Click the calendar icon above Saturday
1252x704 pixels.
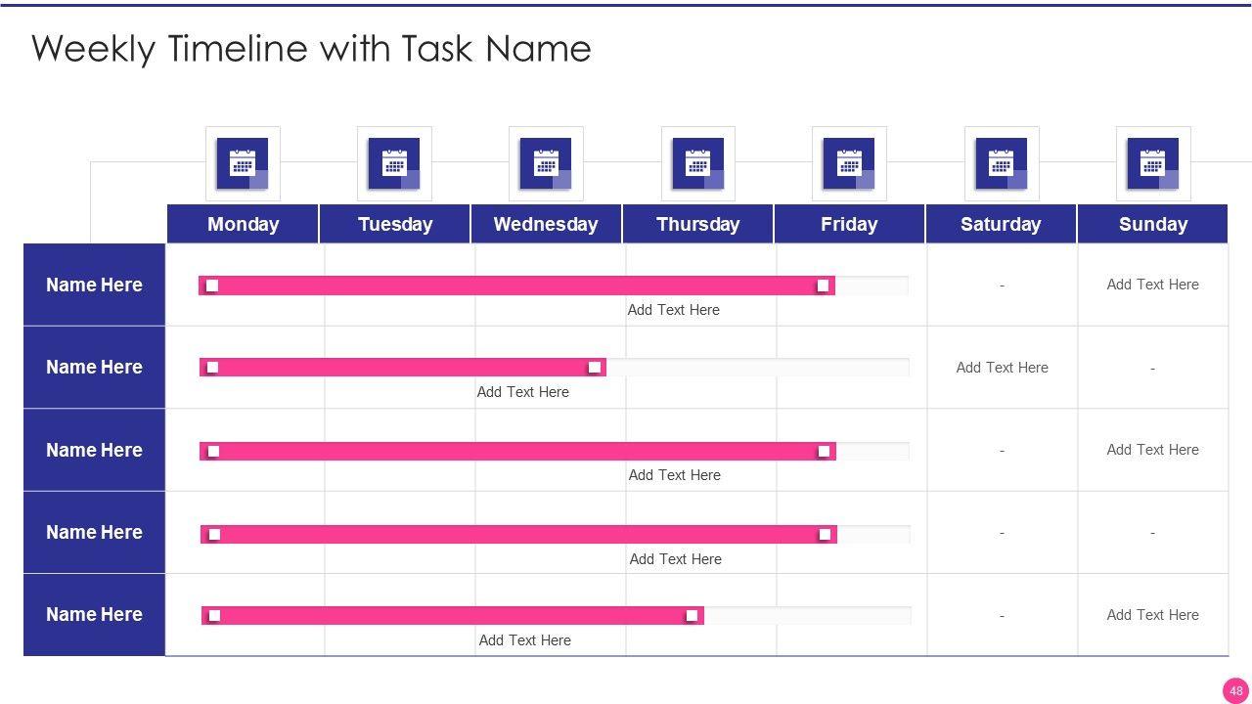1002,163
